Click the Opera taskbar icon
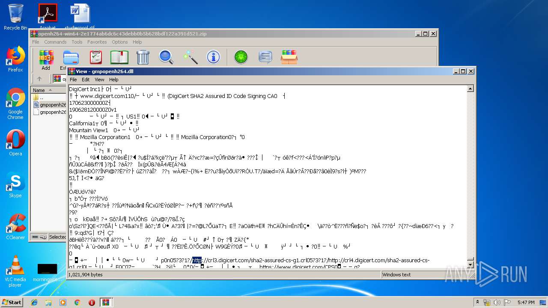The width and height of the screenshot is (548, 308). (x=92, y=302)
